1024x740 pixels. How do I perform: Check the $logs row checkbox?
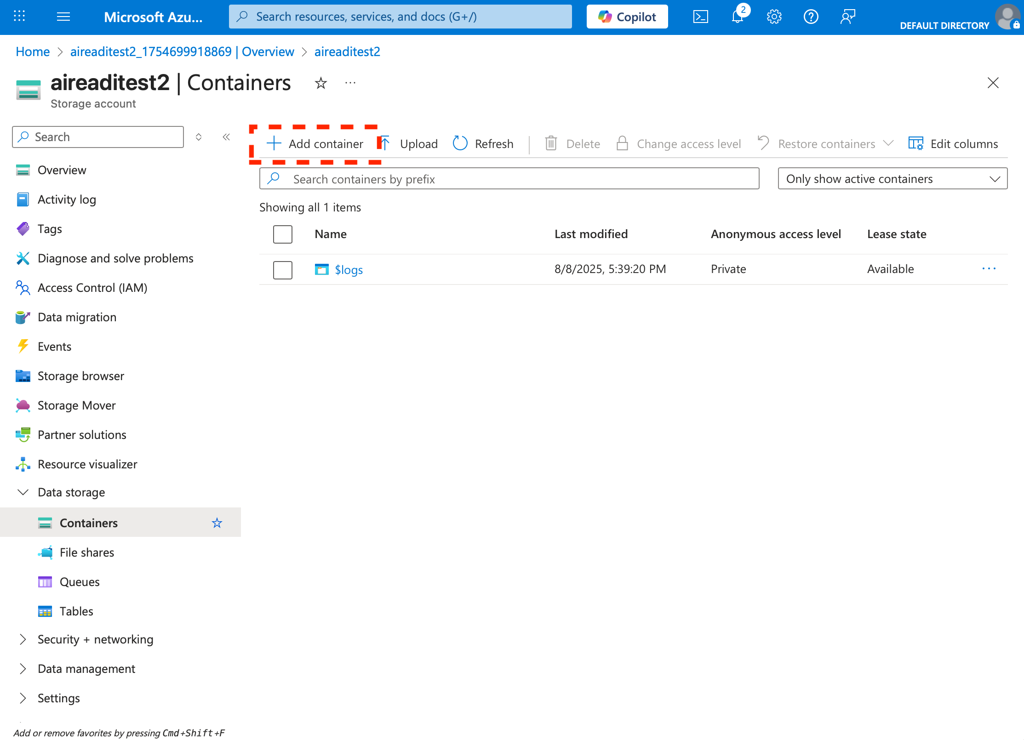[283, 270]
